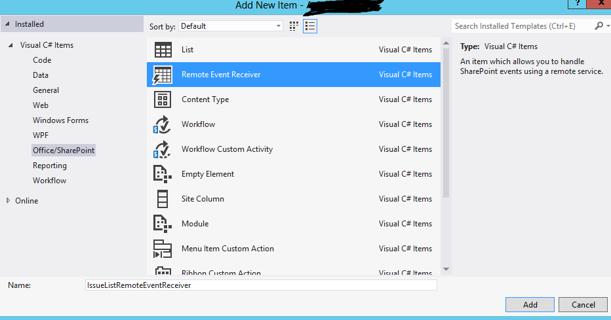Image resolution: width=611 pixels, height=320 pixels.
Task: Choose the Content Type template icon
Action: [163, 99]
